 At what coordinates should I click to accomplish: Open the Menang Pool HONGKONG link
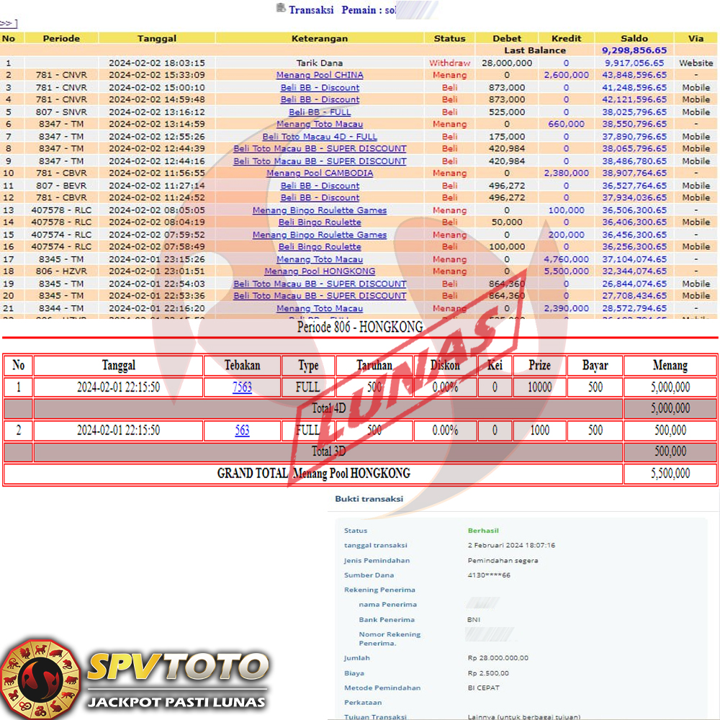coord(320,271)
